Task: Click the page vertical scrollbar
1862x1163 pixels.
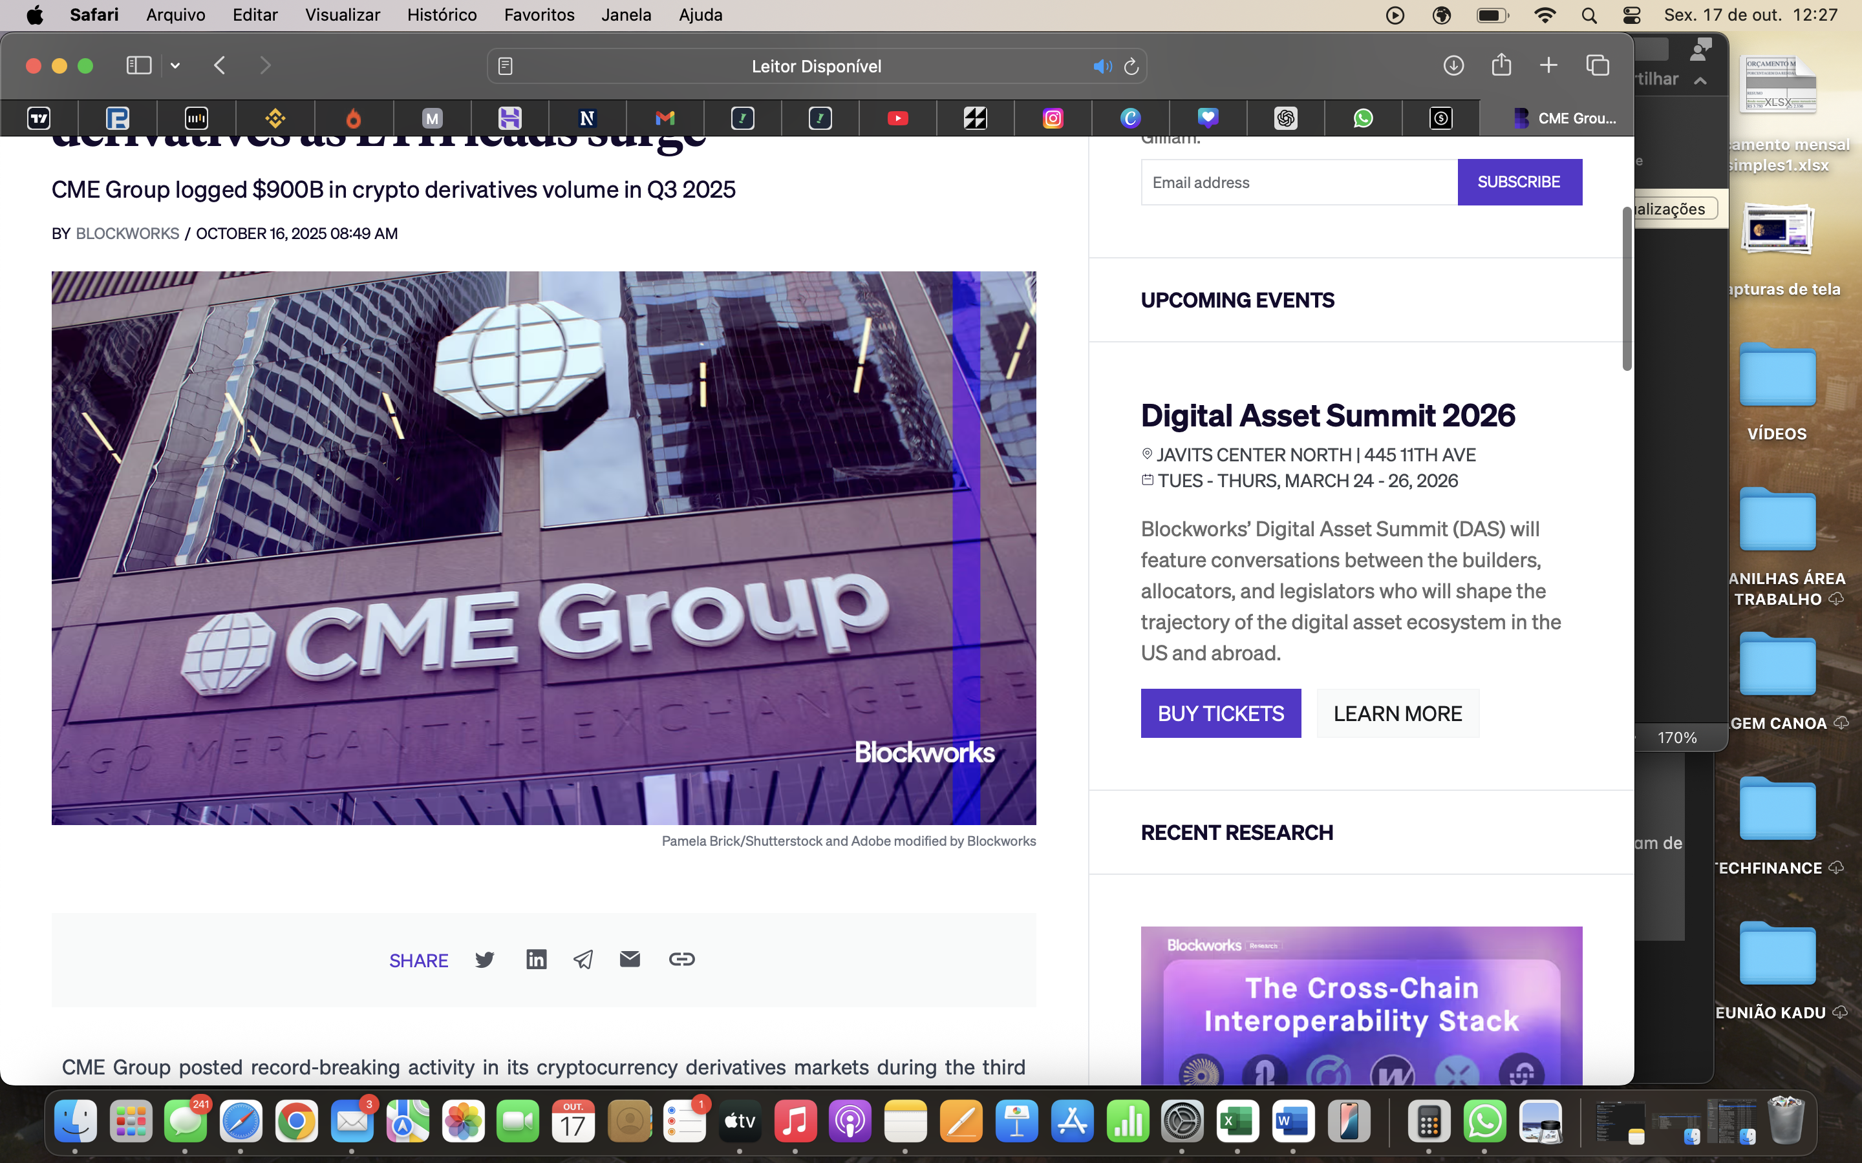Action: point(1627,288)
